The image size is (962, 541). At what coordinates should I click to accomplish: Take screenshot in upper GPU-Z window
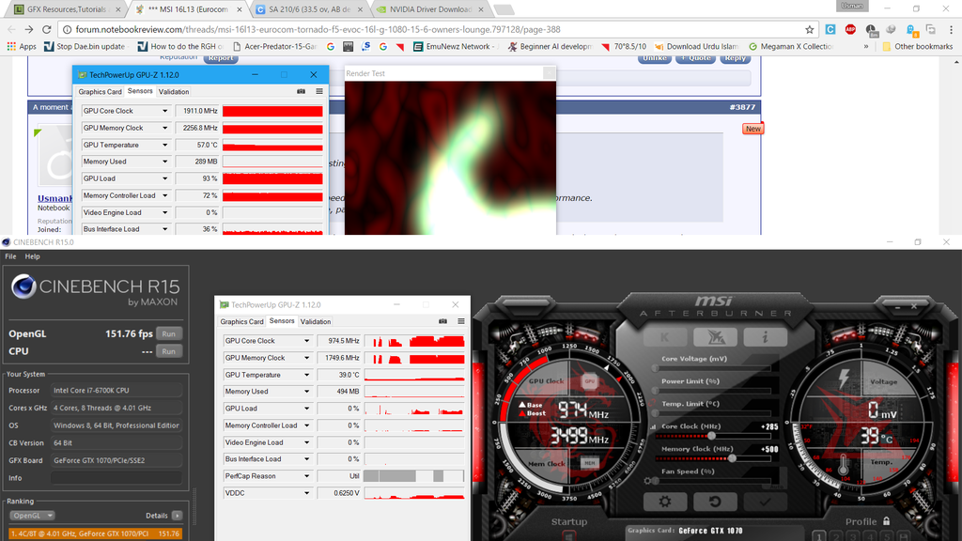pyautogui.click(x=302, y=91)
